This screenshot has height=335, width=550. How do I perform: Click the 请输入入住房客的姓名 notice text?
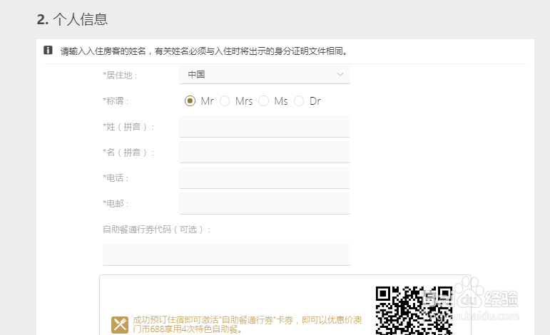click(204, 51)
